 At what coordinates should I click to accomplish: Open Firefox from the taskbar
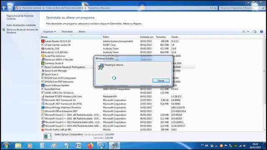[91, 146]
